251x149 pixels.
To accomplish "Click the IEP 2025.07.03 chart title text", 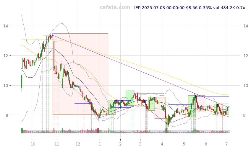I will 190,8.
